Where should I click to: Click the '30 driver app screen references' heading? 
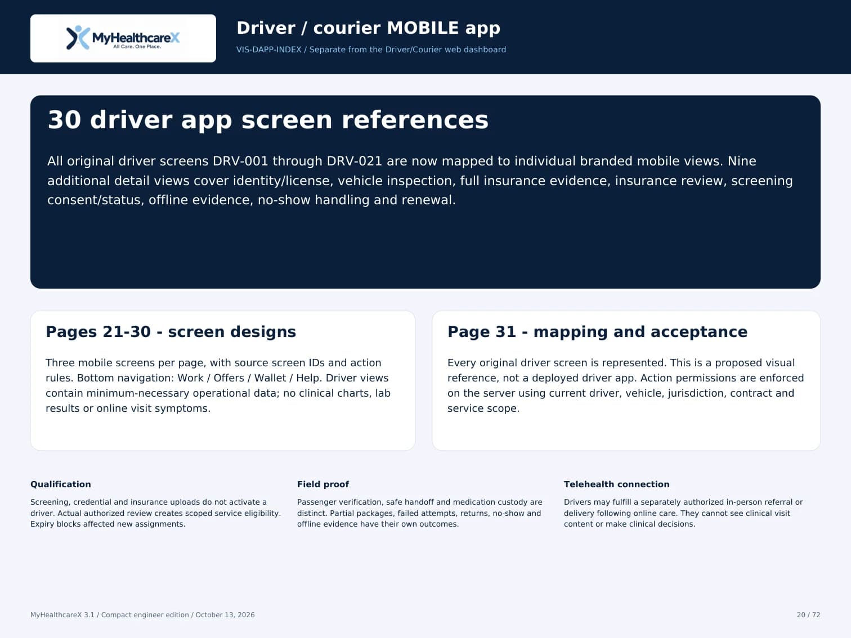point(268,120)
